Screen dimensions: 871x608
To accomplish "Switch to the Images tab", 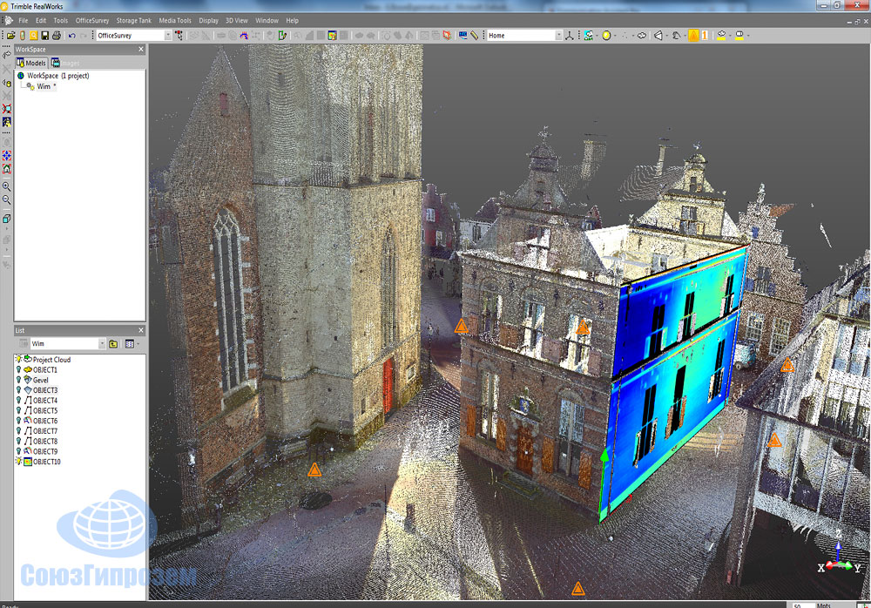I will [x=65, y=64].
